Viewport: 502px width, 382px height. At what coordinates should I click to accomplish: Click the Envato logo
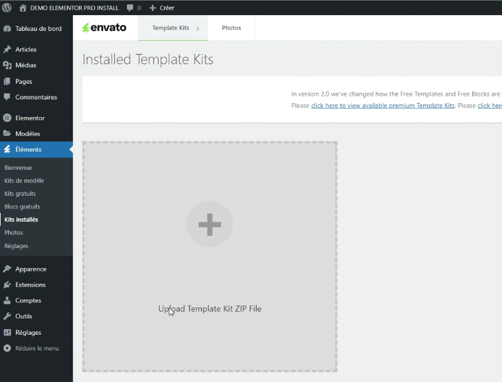pos(104,28)
